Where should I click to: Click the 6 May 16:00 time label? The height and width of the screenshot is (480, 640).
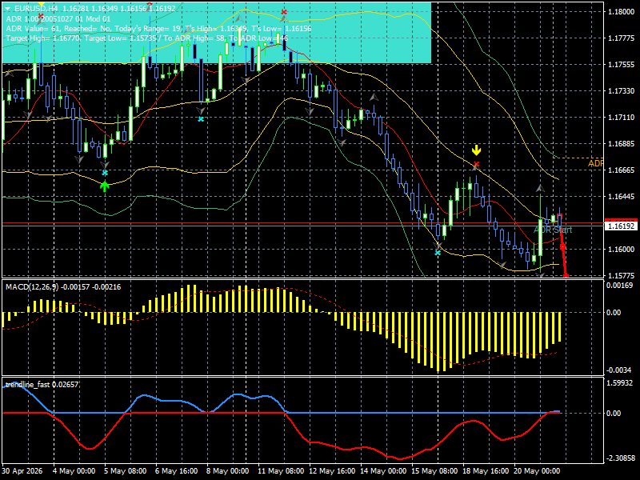pos(176,471)
